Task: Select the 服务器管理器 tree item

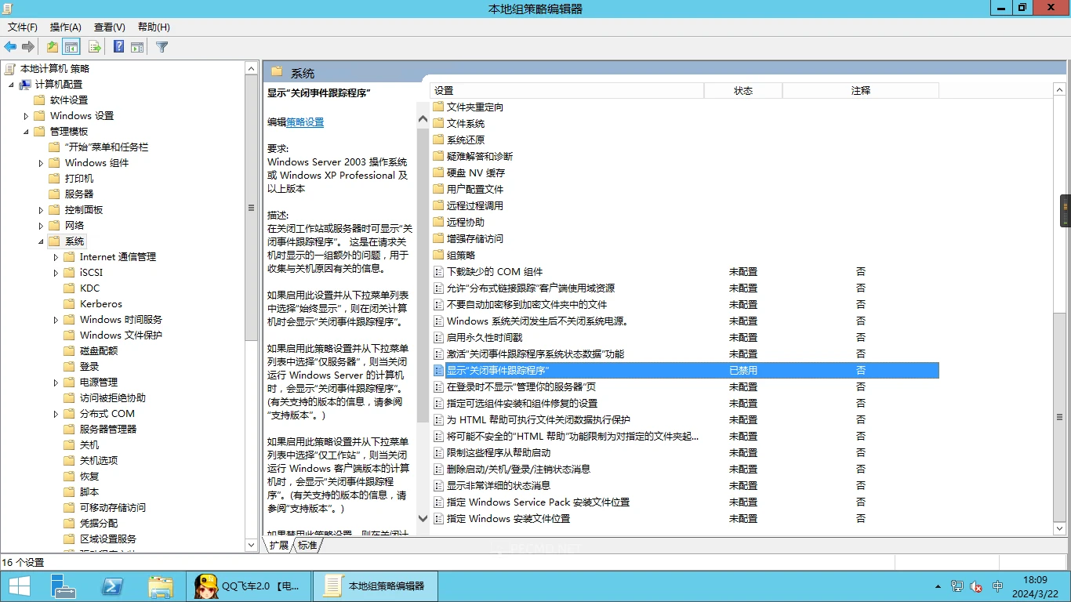Action: pos(108,429)
